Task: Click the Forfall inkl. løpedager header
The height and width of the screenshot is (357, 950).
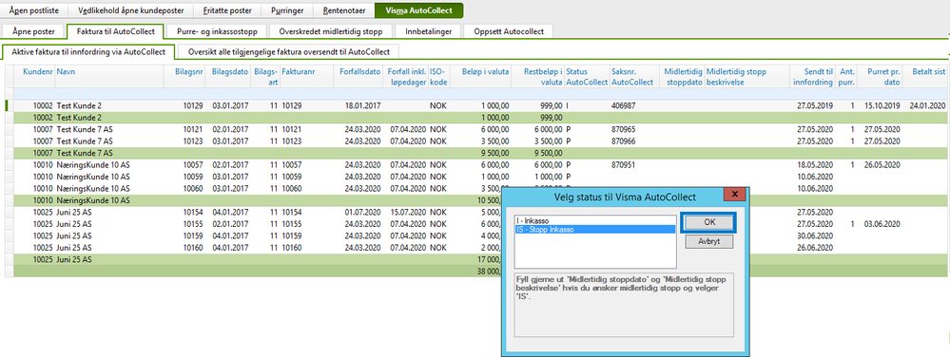Action: [405, 76]
